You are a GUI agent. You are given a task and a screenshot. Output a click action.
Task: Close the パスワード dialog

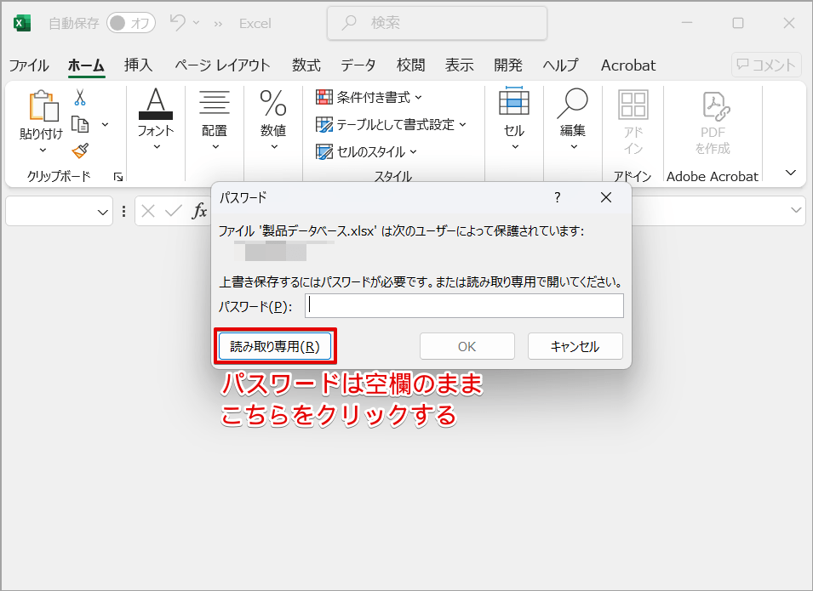(605, 197)
